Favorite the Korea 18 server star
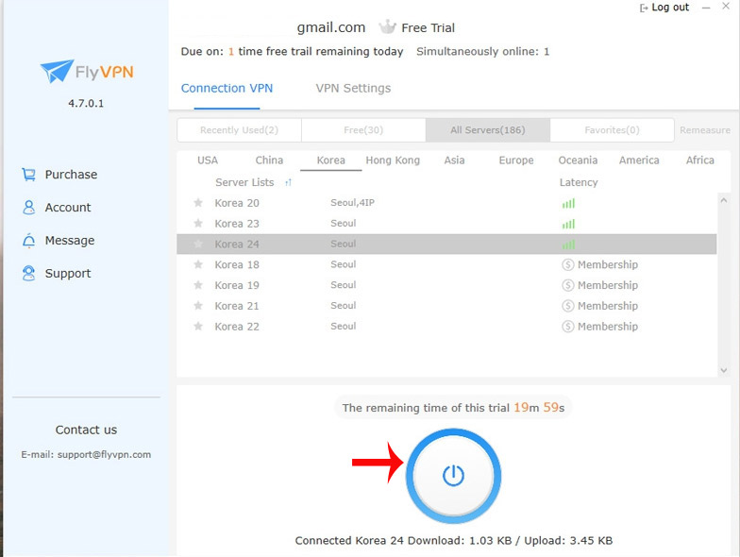 [x=198, y=264]
